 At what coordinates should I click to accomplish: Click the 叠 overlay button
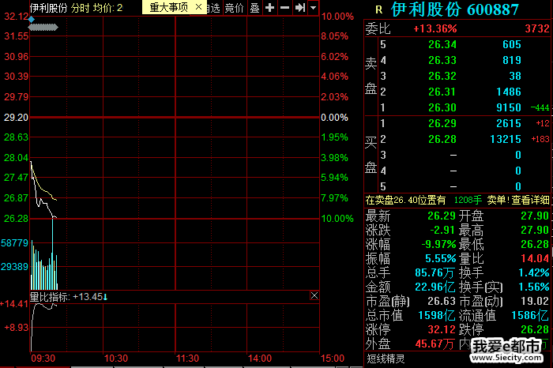click(x=255, y=7)
